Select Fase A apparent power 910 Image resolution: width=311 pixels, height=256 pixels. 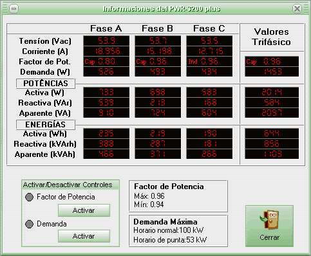106,113
